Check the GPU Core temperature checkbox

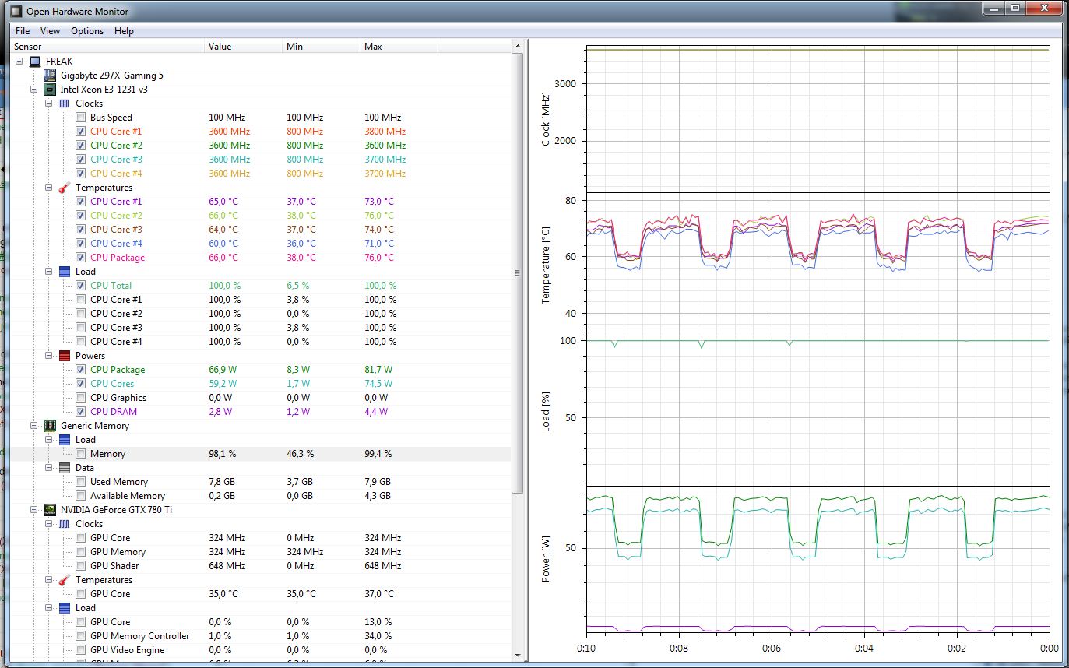(x=81, y=594)
